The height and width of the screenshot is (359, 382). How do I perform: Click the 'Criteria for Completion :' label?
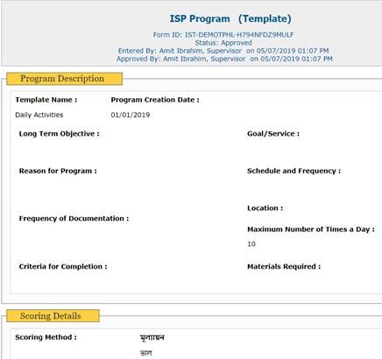click(x=63, y=267)
